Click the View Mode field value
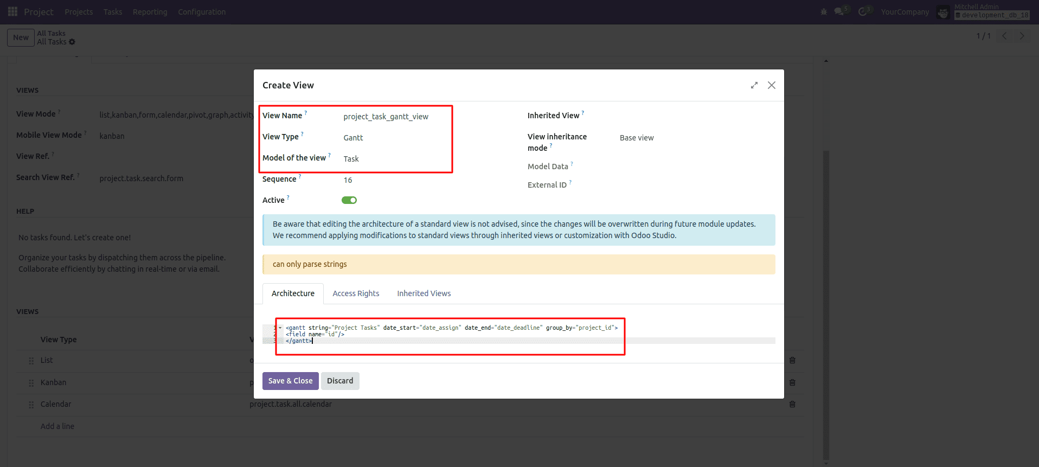The image size is (1039, 467). pyautogui.click(x=176, y=115)
